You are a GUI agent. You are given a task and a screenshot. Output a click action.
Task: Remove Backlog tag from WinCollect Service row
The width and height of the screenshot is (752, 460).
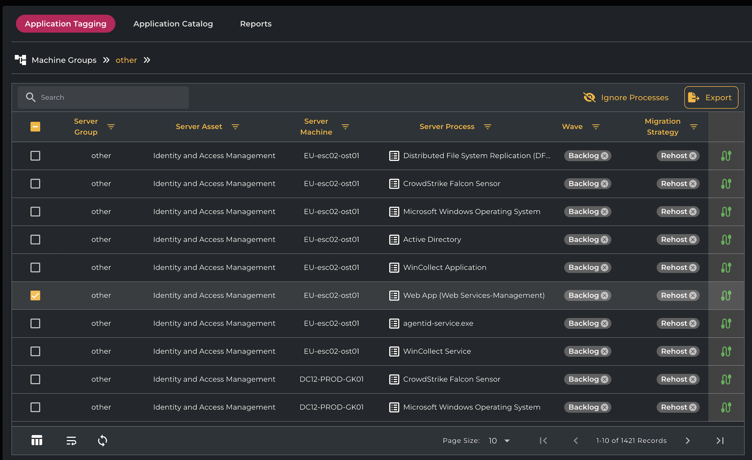coord(604,351)
